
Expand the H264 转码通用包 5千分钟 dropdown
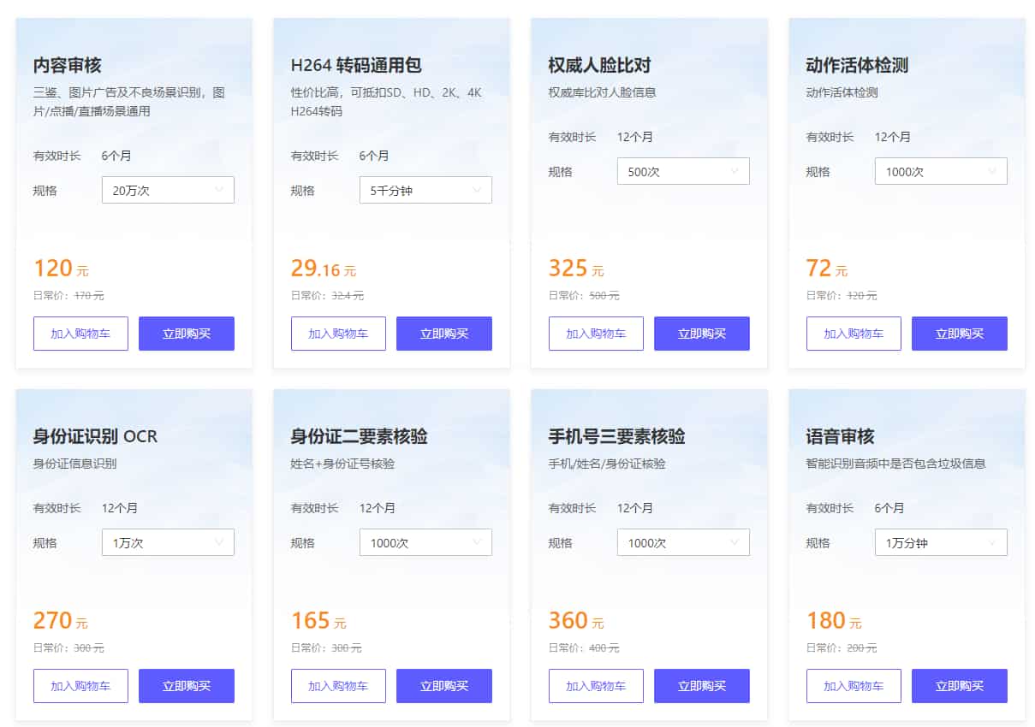click(x=425, y=190)
